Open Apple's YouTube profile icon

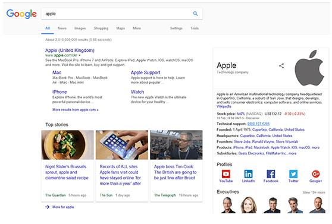point(225,174)
